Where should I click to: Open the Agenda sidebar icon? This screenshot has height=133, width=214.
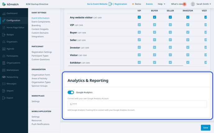coord(4,49)
